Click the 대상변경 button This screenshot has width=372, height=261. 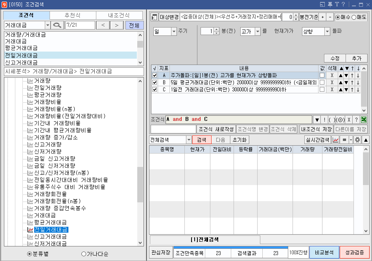[x=169, y=17]
